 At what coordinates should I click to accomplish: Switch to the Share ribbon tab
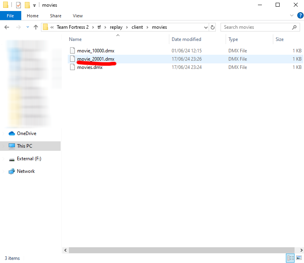point(56,16)
